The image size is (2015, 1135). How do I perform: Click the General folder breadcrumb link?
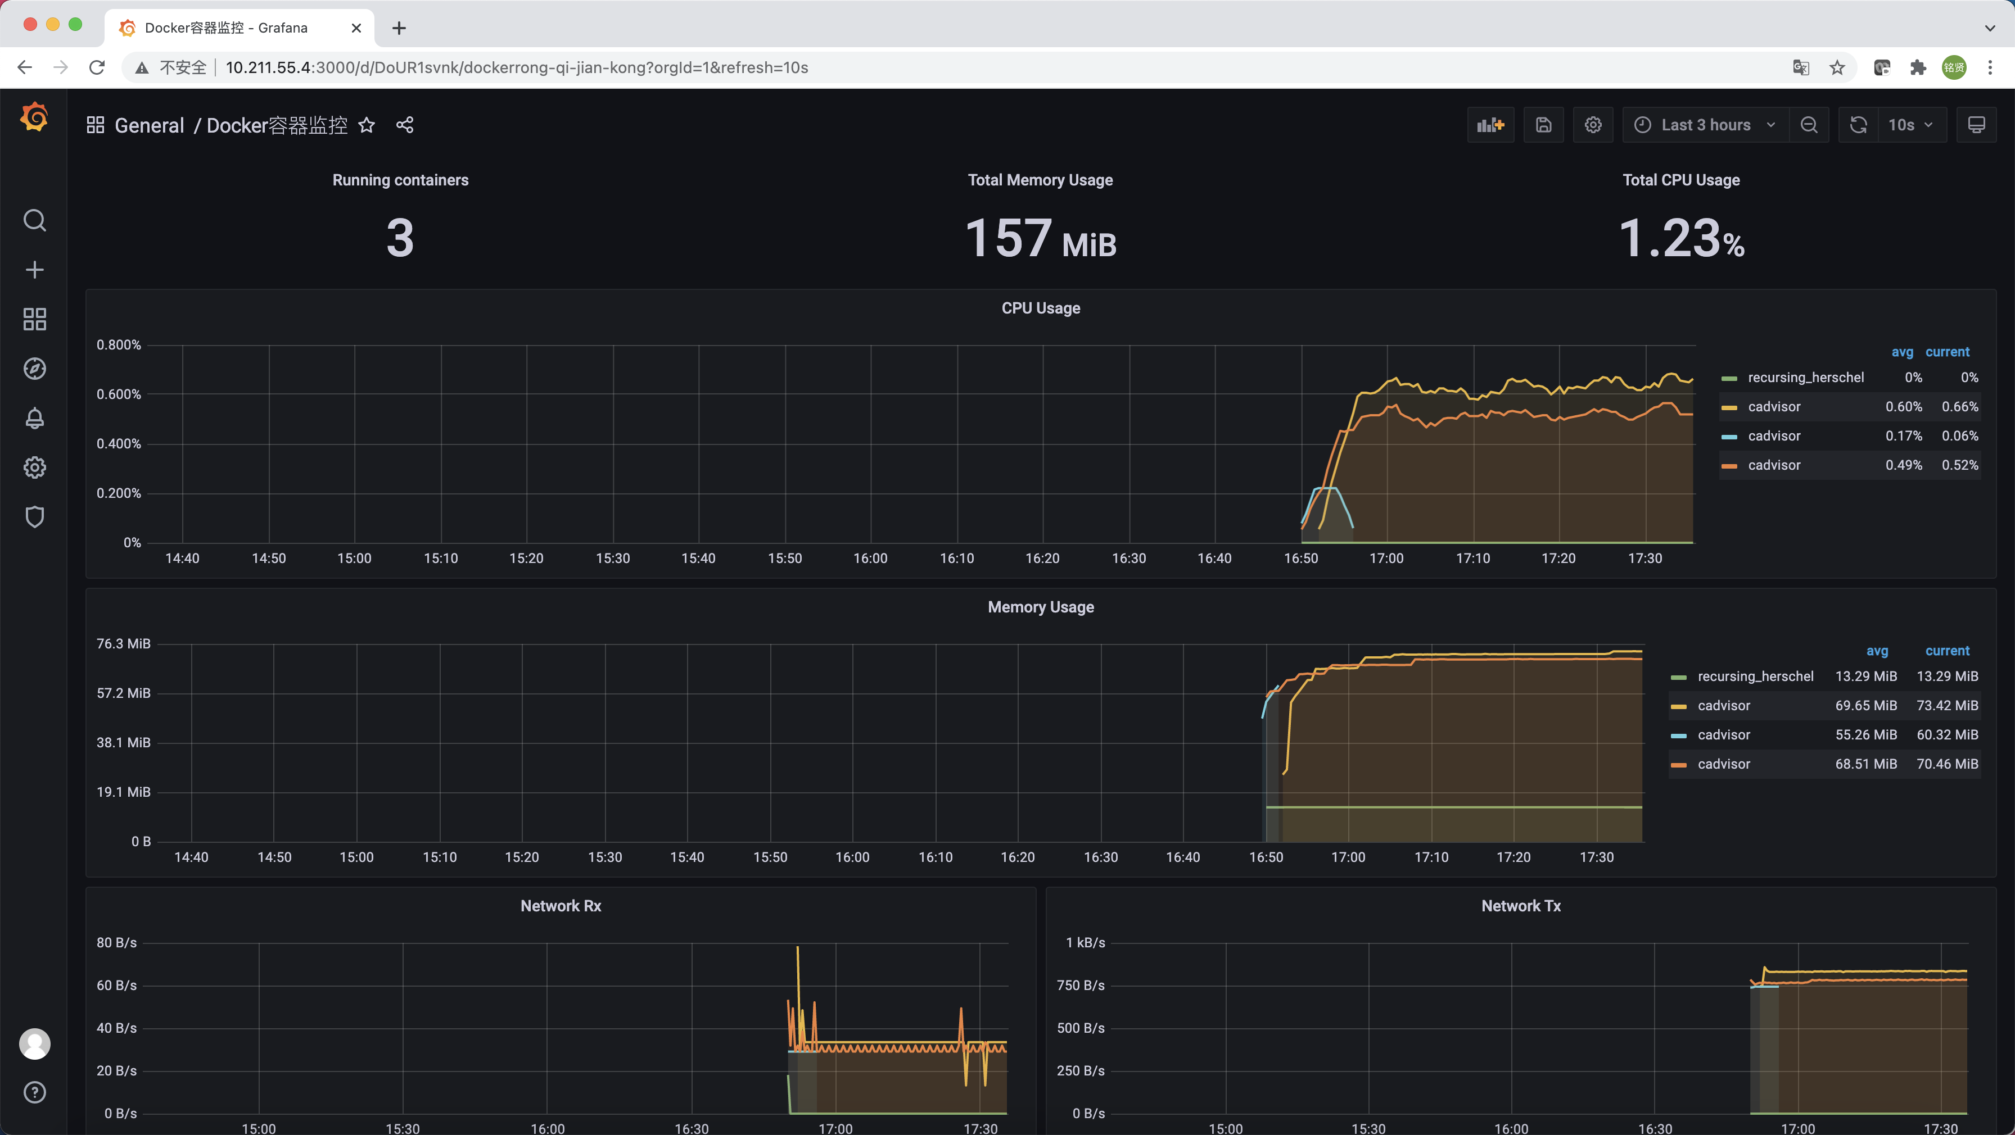coord(150,125)
